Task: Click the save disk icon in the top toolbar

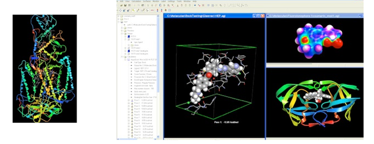Action: (x=125, y=6)
